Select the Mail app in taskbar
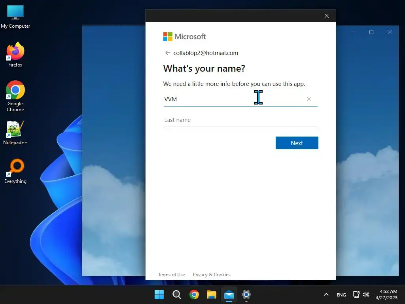Image resolution: width=405 pixels, height=304 pixels. [229, 294]
